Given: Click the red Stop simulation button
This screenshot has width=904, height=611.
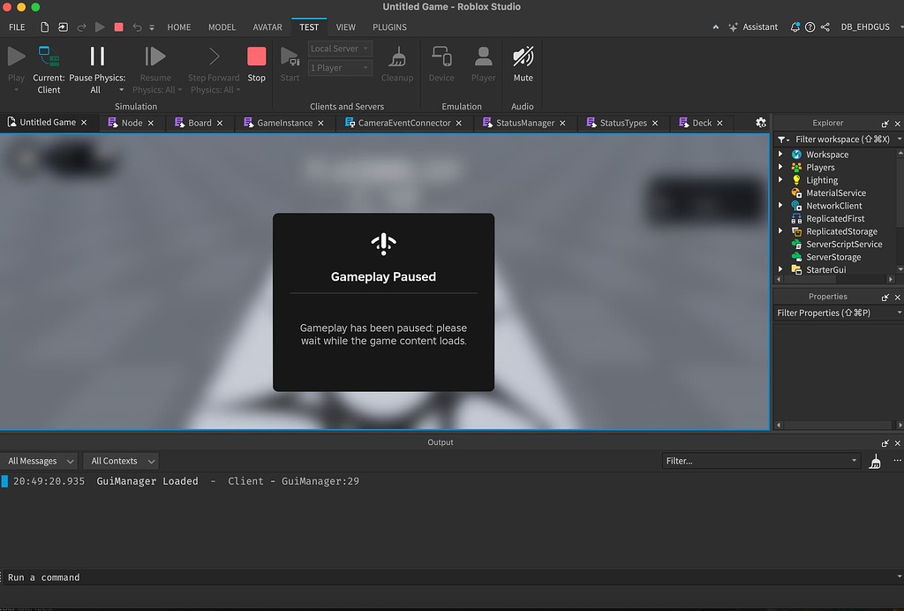Looking at the screenshot, I should [x=257, y=57].
